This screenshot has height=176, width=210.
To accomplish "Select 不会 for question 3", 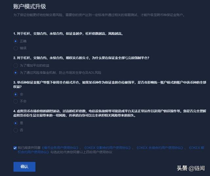I will [x=15, y=101].
